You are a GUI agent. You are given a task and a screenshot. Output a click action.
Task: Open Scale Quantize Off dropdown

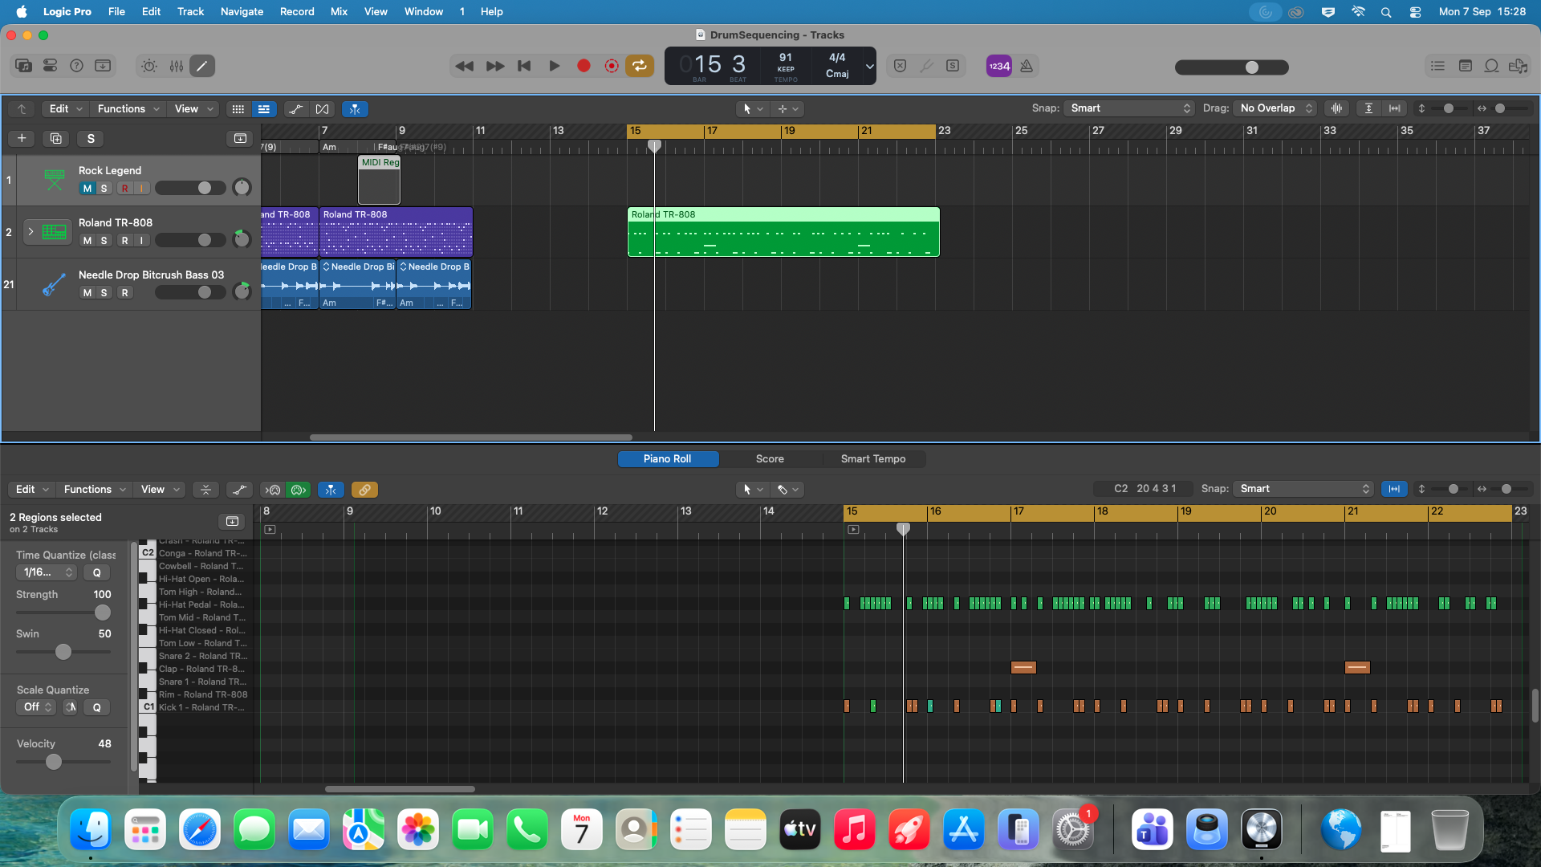pyautogui.click(x=37, y=707)
